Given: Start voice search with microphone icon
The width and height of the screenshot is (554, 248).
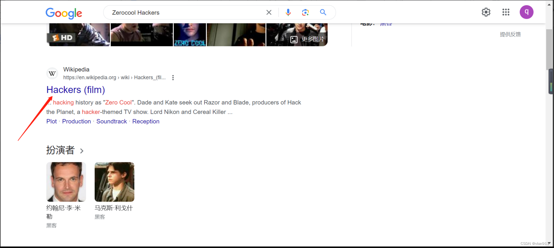Looking at the screenshot, I should [x=288, y=12].
